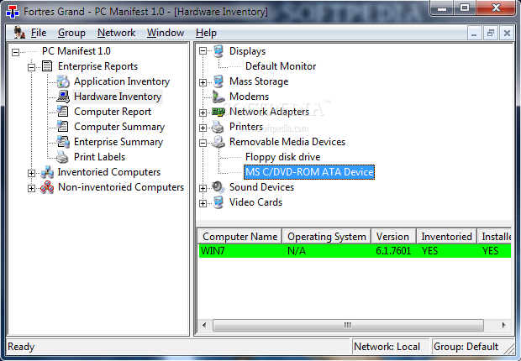
Task: Close the inner Hardware Inventory window
Action: [507, 34]
